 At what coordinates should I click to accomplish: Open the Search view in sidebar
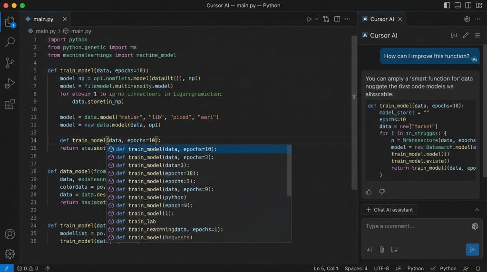point(10,42)
